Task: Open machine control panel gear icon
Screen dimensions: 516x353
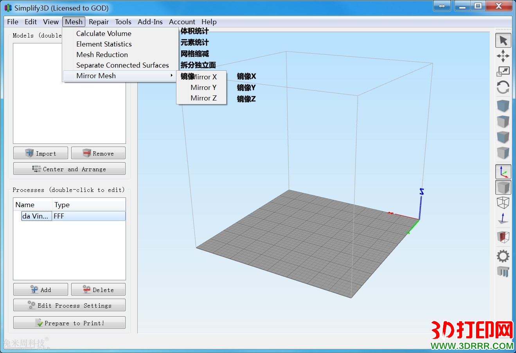Action: (x=503, y=256)
